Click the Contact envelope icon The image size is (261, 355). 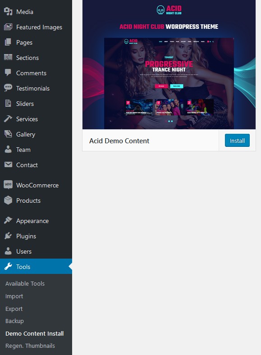(8, 164)
